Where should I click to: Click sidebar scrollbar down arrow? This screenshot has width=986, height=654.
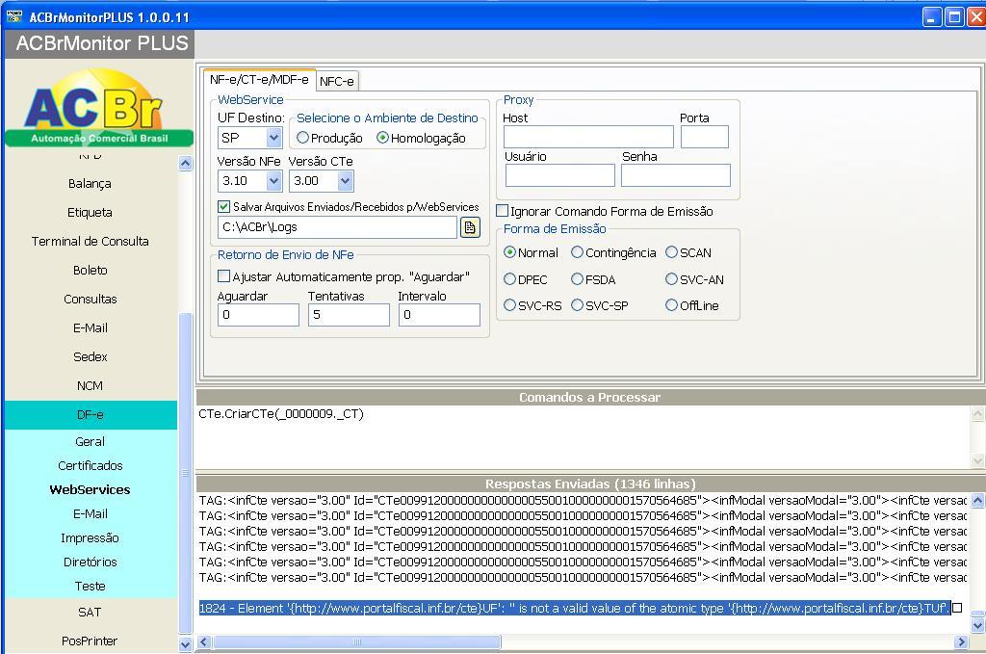pyautogui.click(x=186, y=644)
